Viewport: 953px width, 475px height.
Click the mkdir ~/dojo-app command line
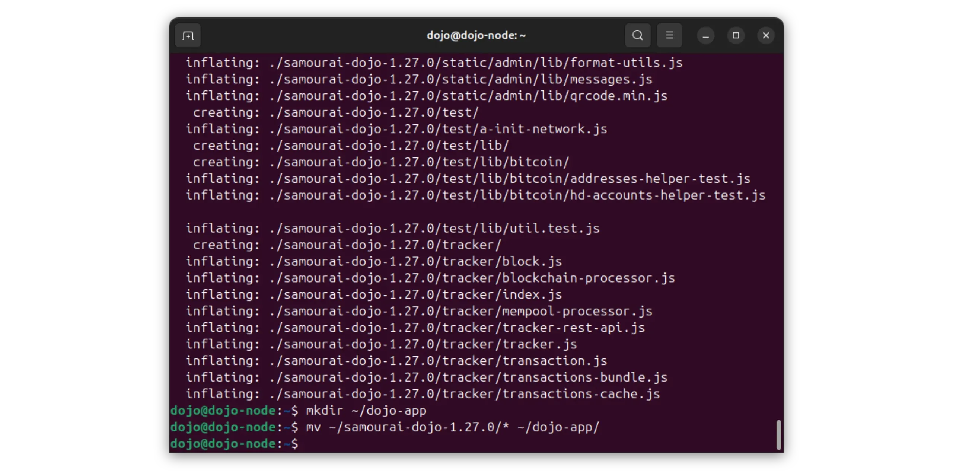pyautogui.click(x=366, y=411)
